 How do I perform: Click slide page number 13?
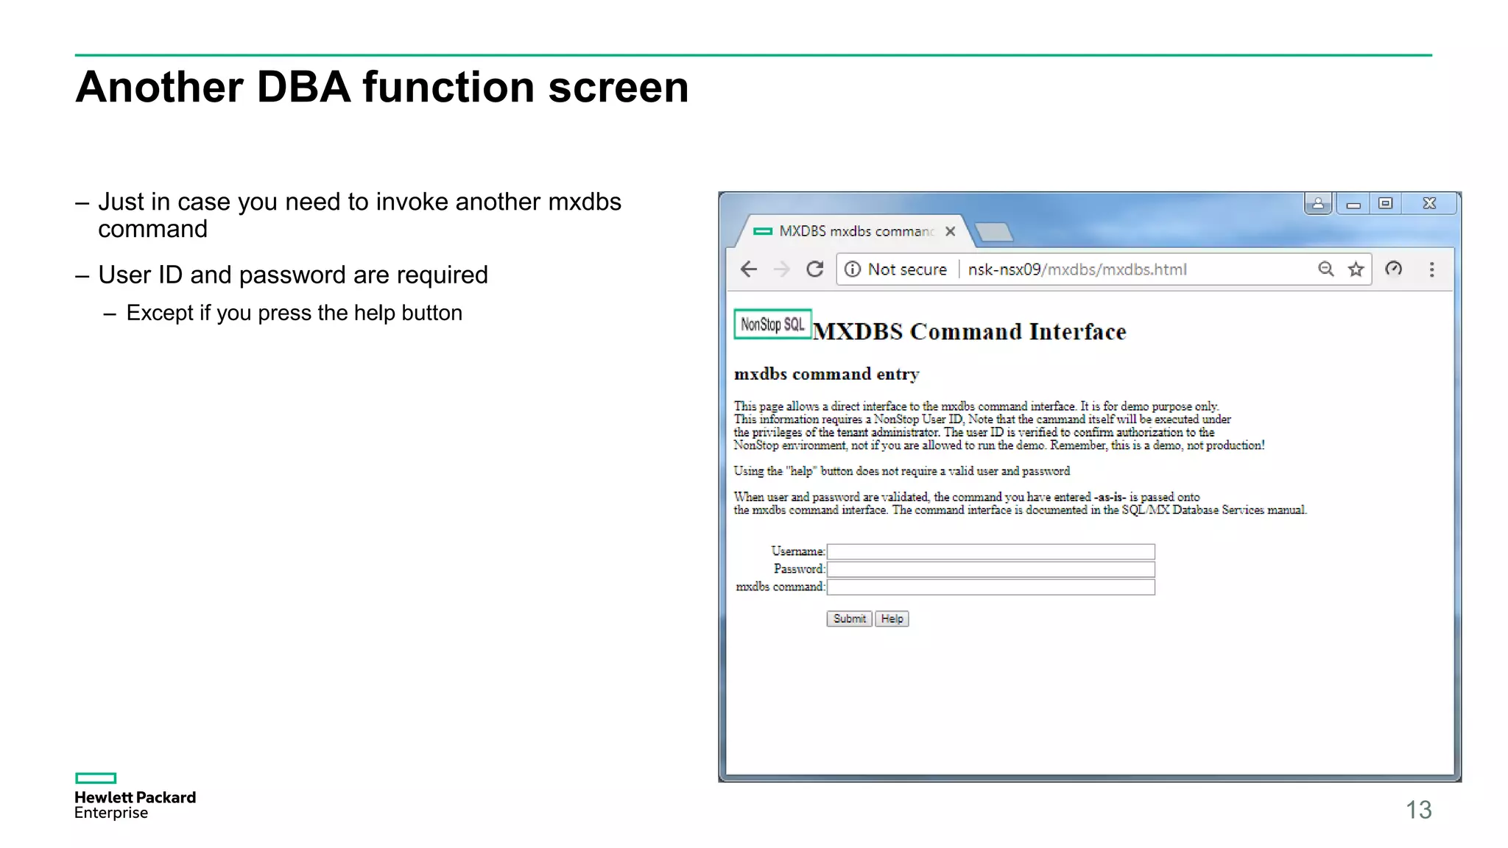coord(1418,810)
